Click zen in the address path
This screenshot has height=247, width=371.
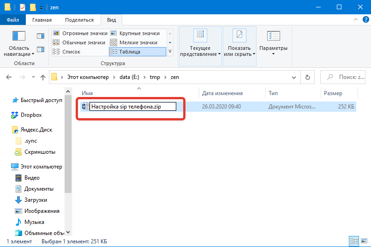(x=175, y=77)
